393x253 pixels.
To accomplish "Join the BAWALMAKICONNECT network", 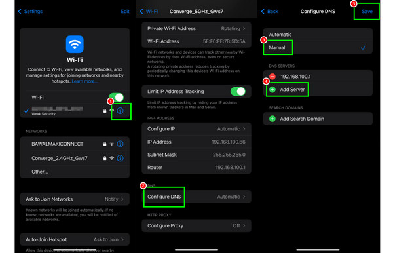I will coord(58,144).
